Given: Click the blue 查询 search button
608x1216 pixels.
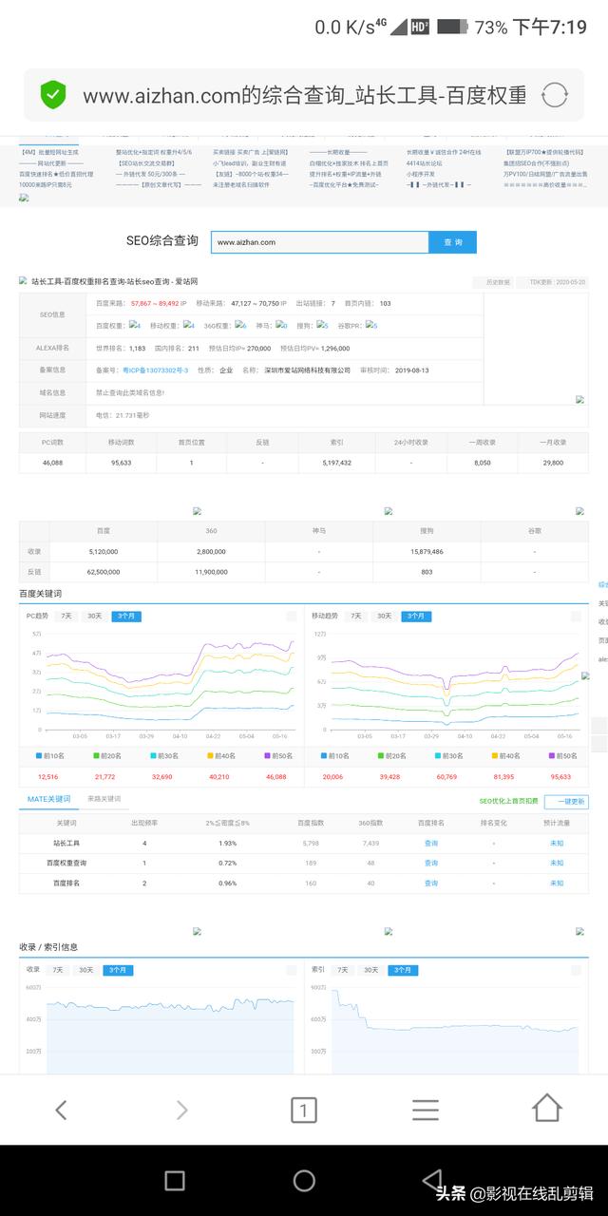Looking at the screenshot, I should click(453, 242).
